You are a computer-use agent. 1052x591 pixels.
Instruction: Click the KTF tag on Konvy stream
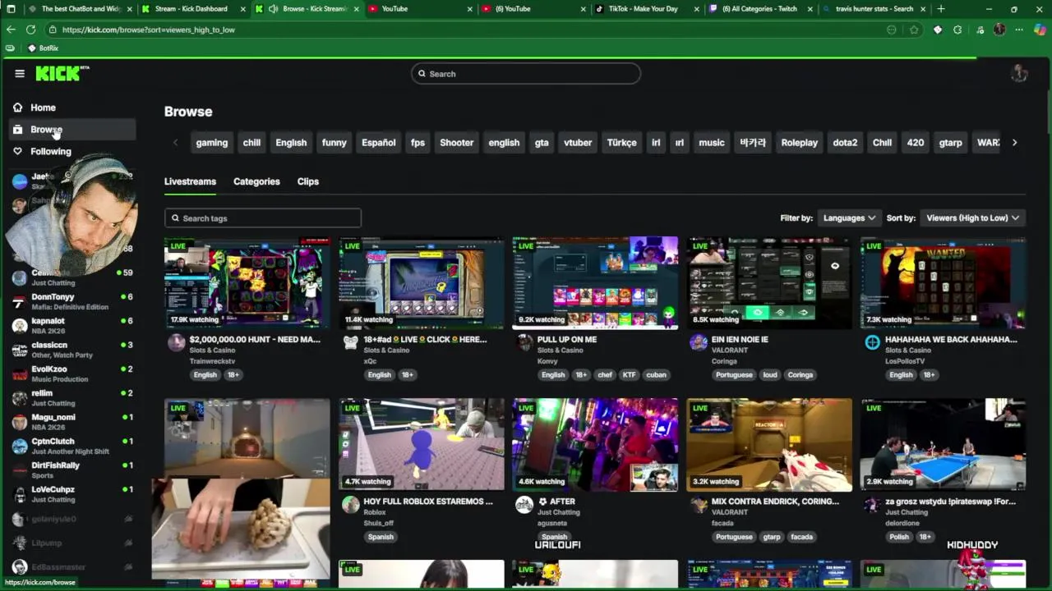629,375
